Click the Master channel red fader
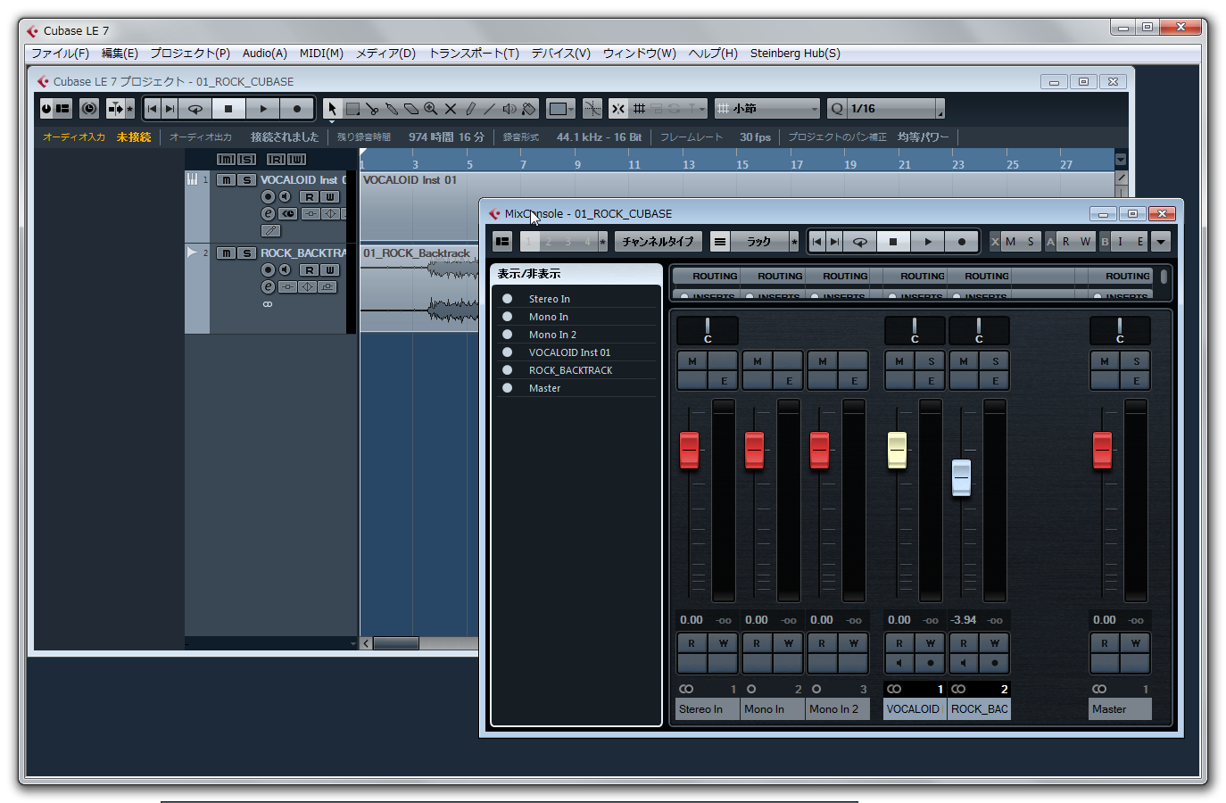The image size is (1226, 803). click(x=1102, y=450)
